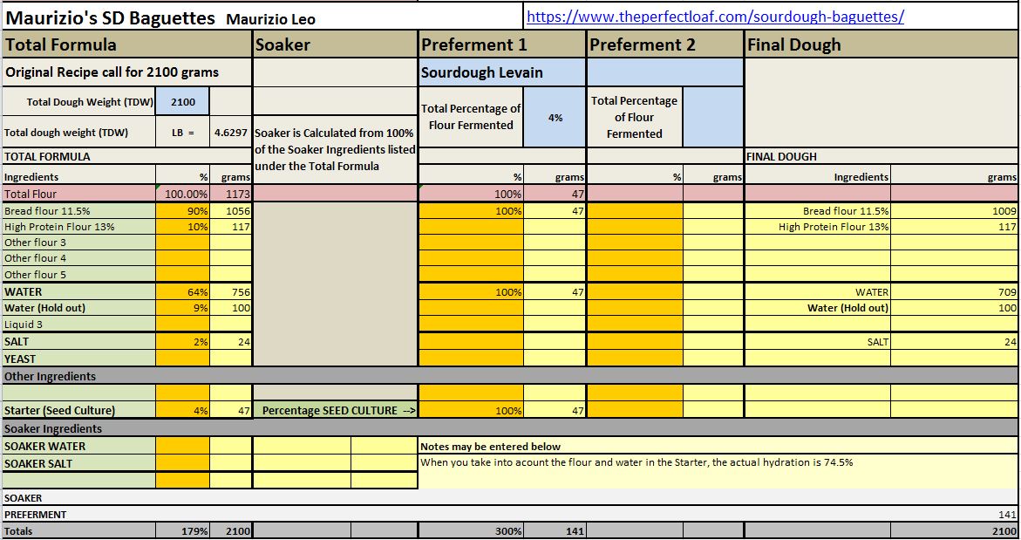This screenshot has width=1021, height=540.
Task: Click the Other flour 3 label cell
Action: click(78, 243)
